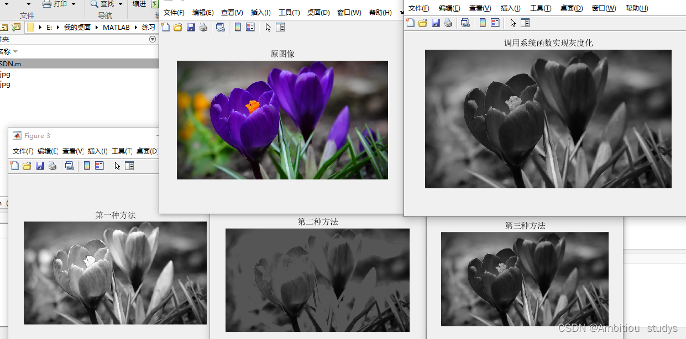This screenshot has width=686, height=339.
Task: Open Property Inspector icon in 原图像 window
Action: (280, 27)
